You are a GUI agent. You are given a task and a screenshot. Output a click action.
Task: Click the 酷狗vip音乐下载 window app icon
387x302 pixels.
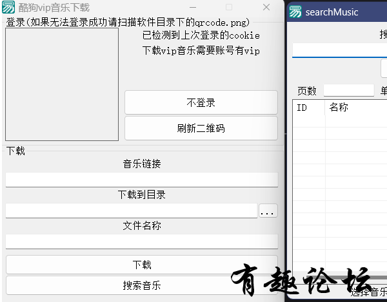8,7
